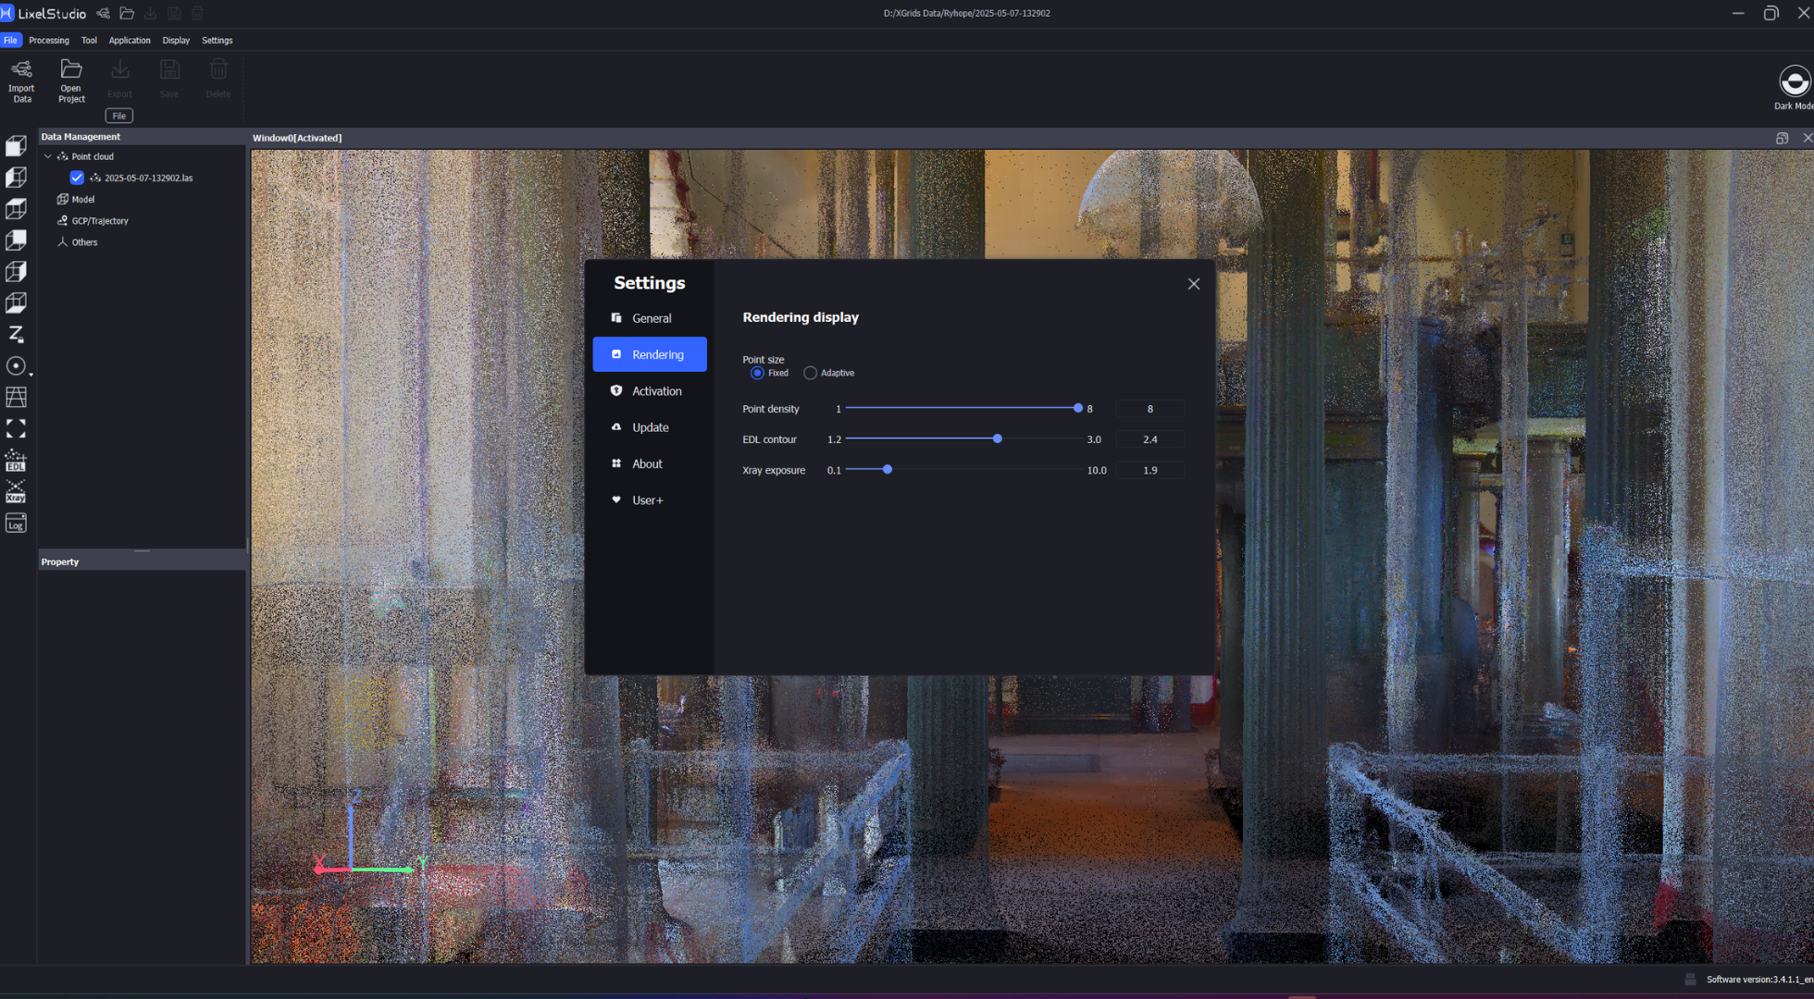Switch to the General settings tab

point(651,318)
